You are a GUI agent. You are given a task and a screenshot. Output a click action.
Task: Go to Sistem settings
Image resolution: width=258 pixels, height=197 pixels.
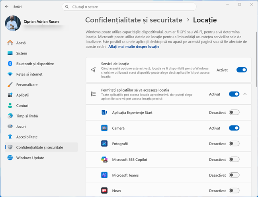point(41,53)
